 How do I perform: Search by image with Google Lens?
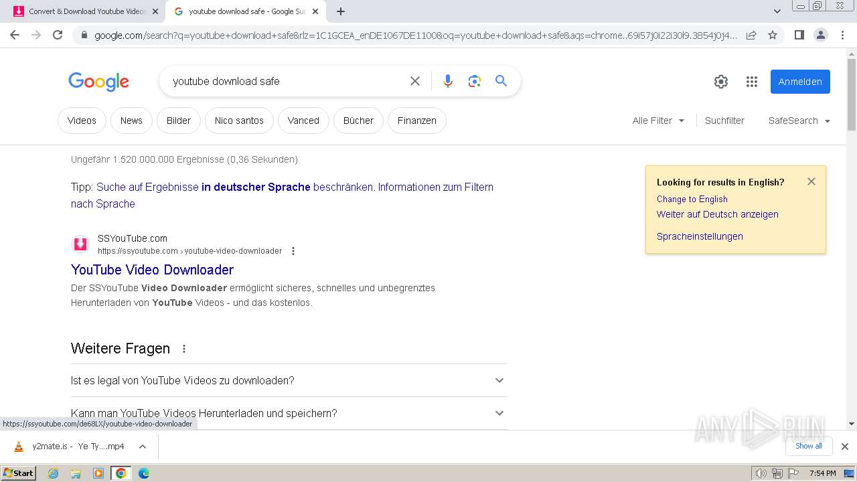[475, 81]
